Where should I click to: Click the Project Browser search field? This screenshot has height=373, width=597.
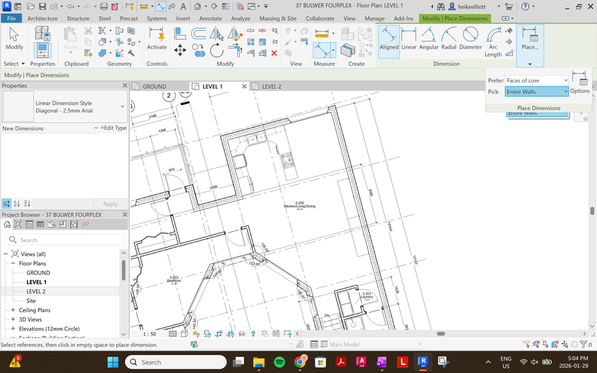[x=65, y=240]
